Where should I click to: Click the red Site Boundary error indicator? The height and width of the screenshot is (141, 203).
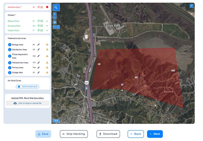(x=47, y=7)
